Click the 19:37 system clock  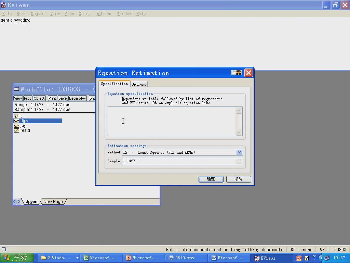339,258
